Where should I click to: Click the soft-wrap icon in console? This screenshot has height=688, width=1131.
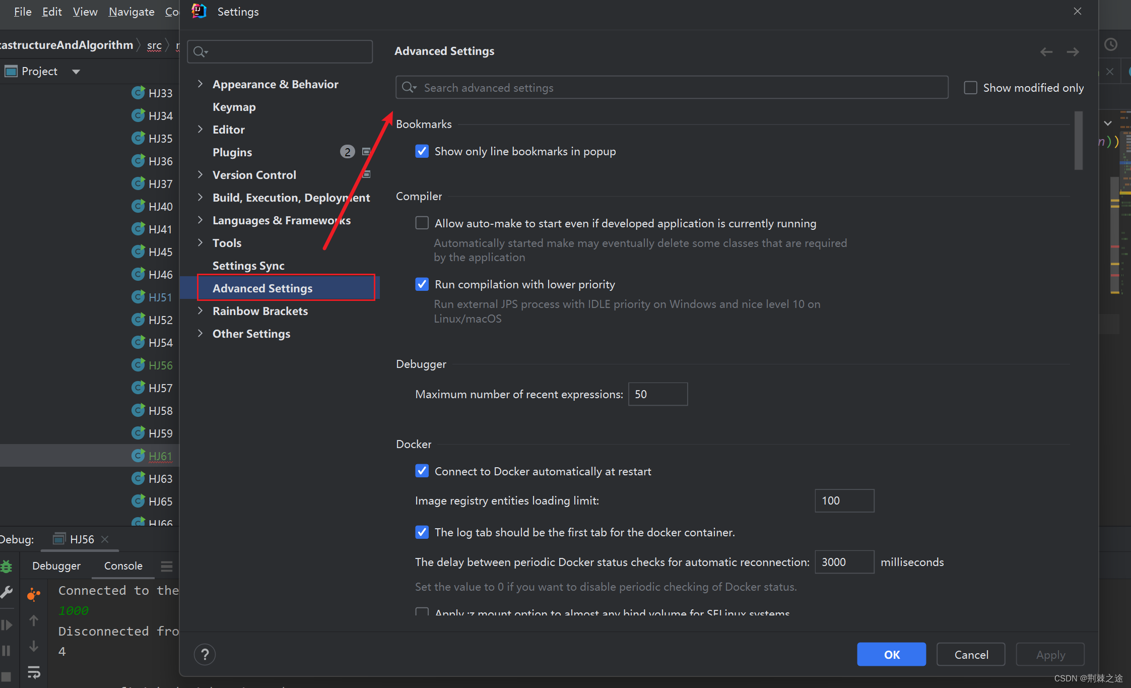pyautogui.click(x=34, y=672)
